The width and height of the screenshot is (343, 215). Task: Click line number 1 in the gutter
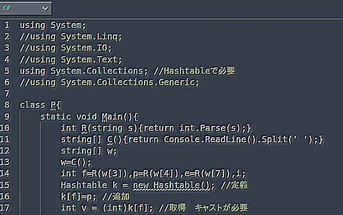7,25
